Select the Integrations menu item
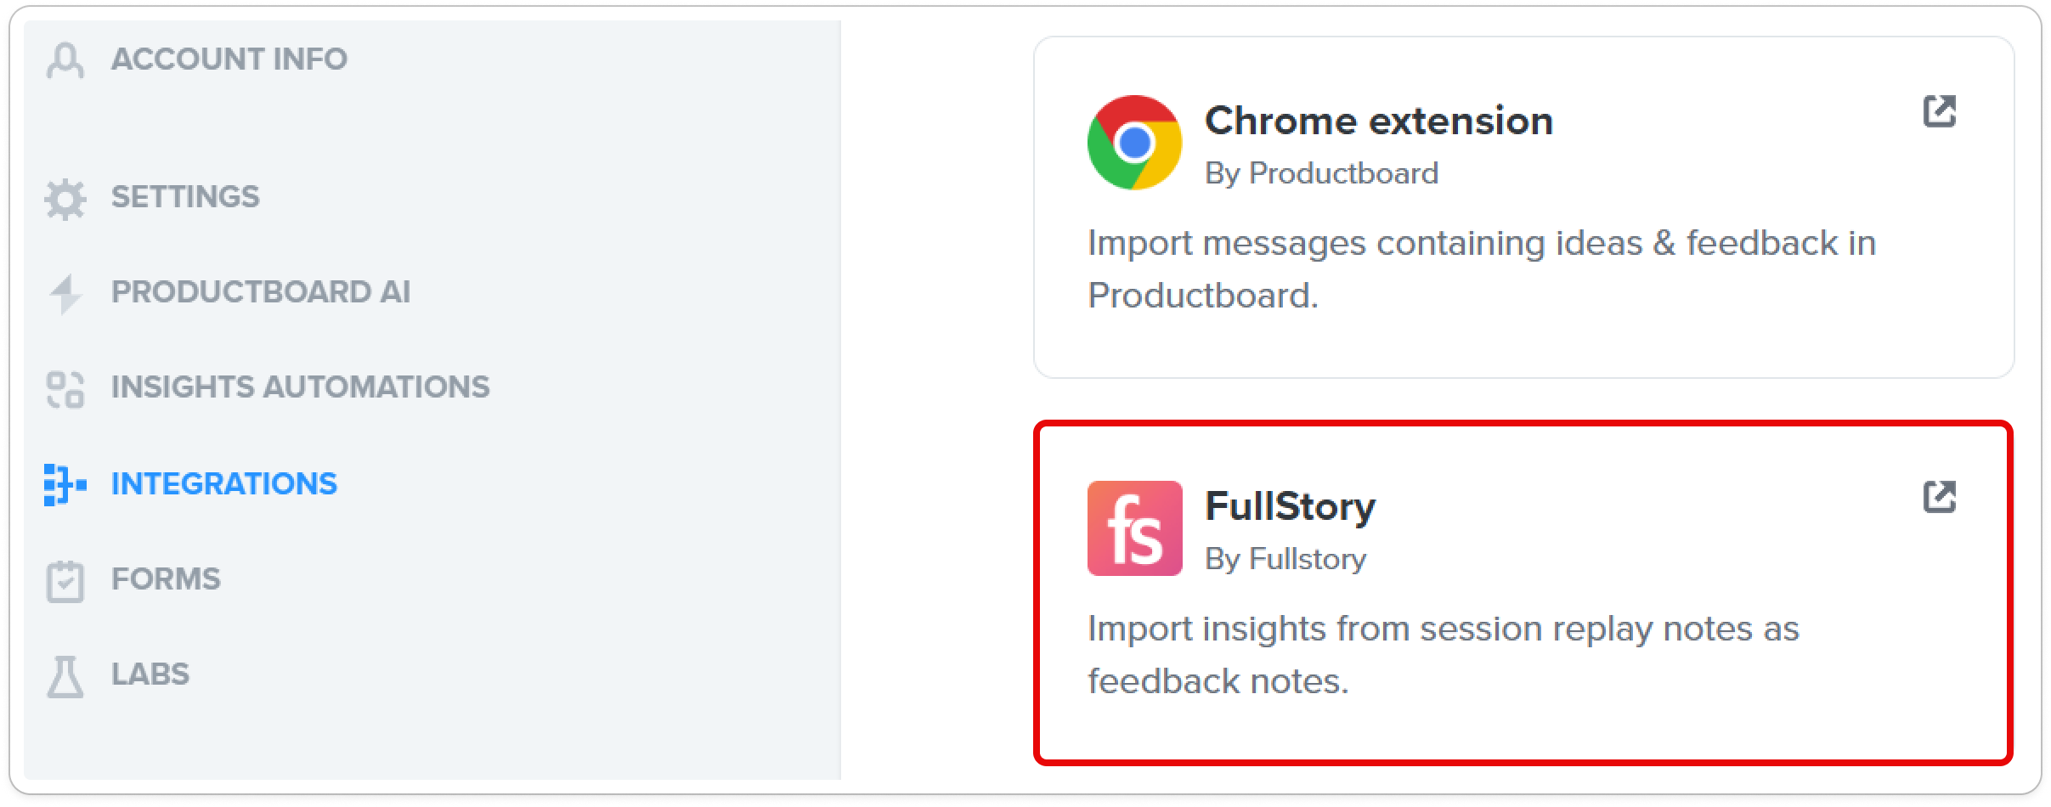Screen dimensions: 2051x807 224,484
